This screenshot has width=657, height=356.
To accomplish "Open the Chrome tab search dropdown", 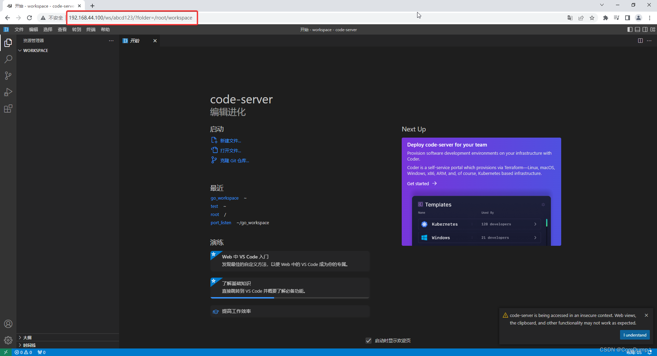I will coord(602,5).
